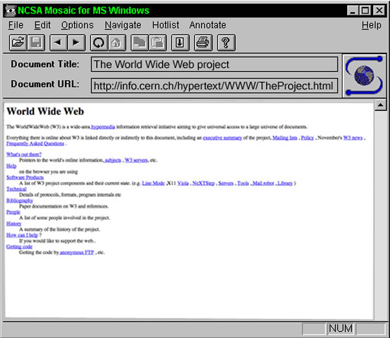Click the Print toolbar icon
The width and height of the screenshot is (390, 338).
(203, 43)
